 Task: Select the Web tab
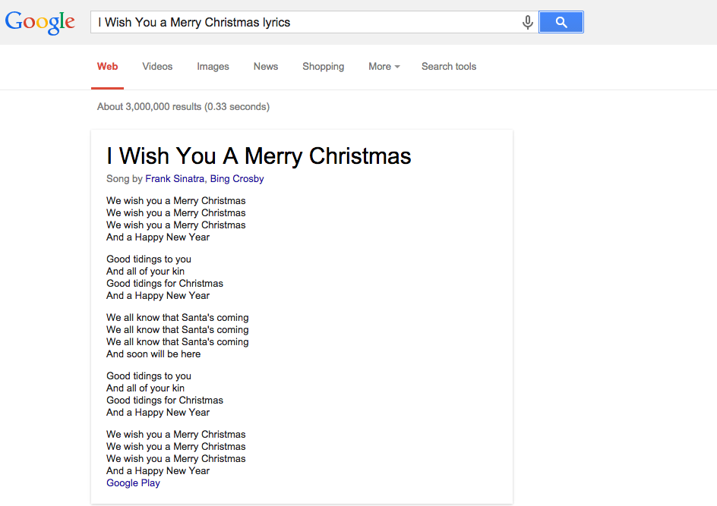(107, 67)
